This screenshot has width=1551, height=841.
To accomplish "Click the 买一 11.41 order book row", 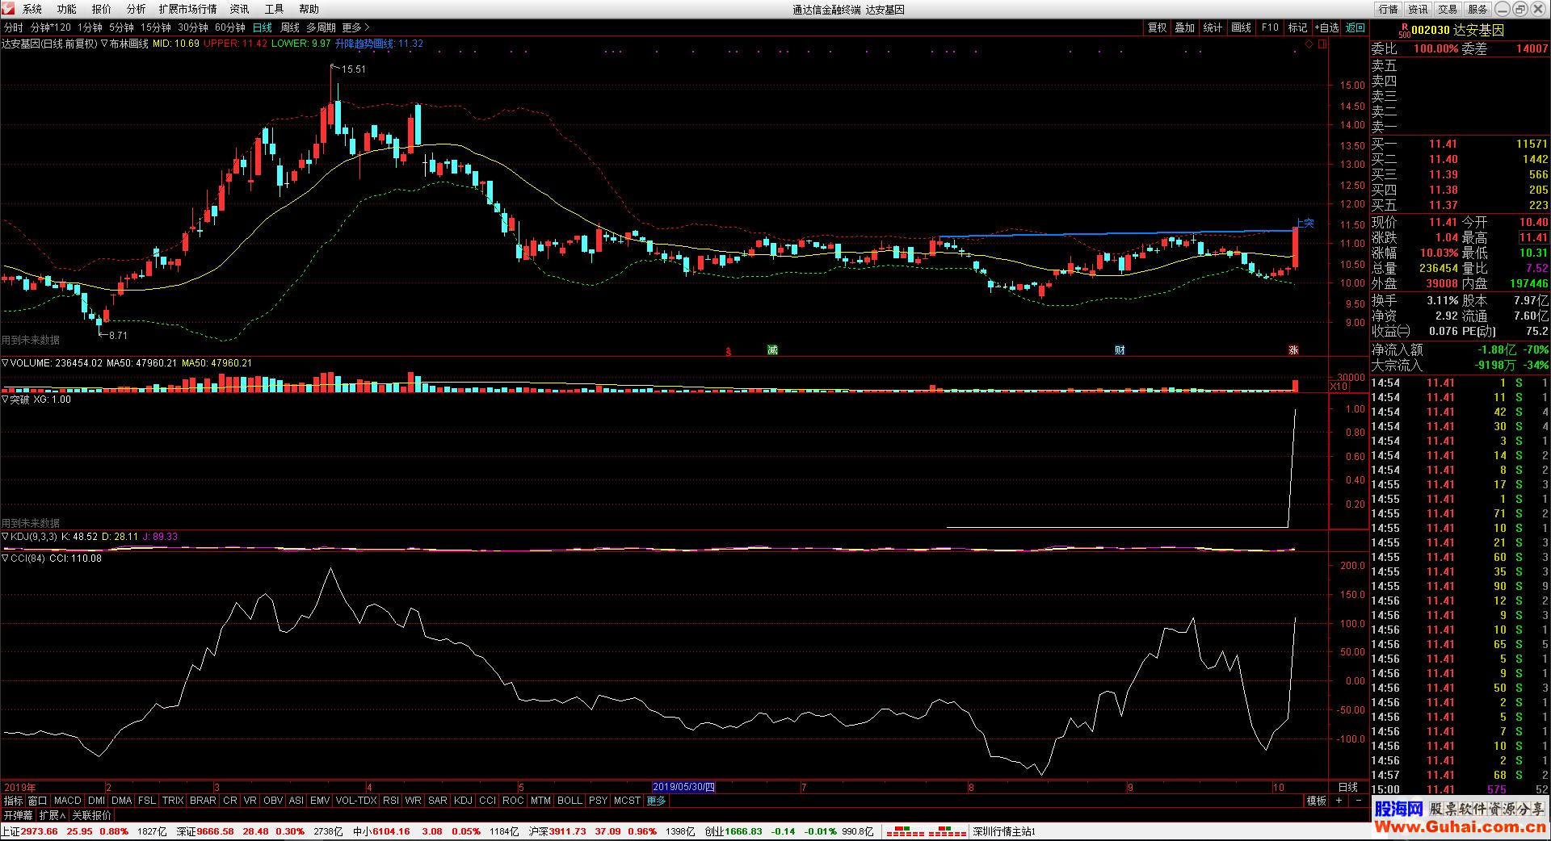I will click(x=1460, y=144).
